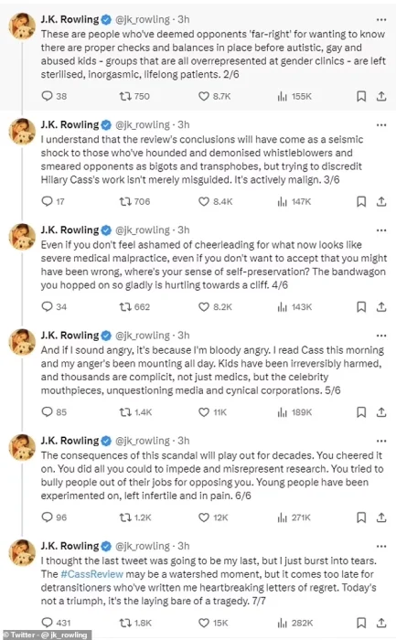This screenshot has height=640, width=396.
Task: Bookmark the 2/6 tweet about gender clinics
Action: pyautogui.click(x=361, y=96)
